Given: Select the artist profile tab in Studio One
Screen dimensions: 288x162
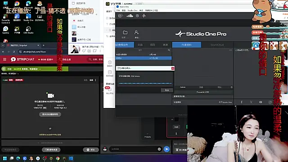Looking at the screenshot, I should [187, 45].
